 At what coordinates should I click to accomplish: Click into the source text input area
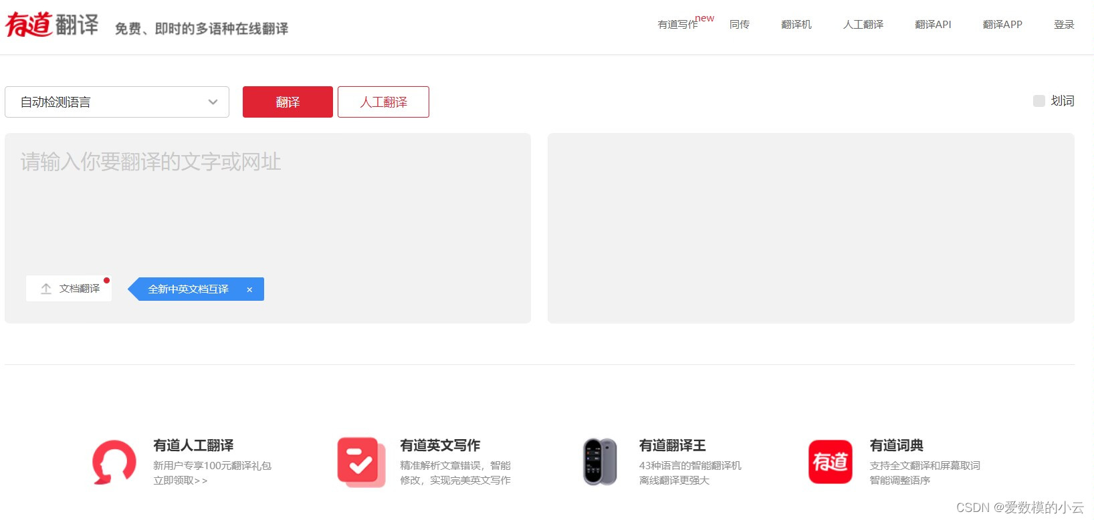pyautogui.click(x=267, y=228)
